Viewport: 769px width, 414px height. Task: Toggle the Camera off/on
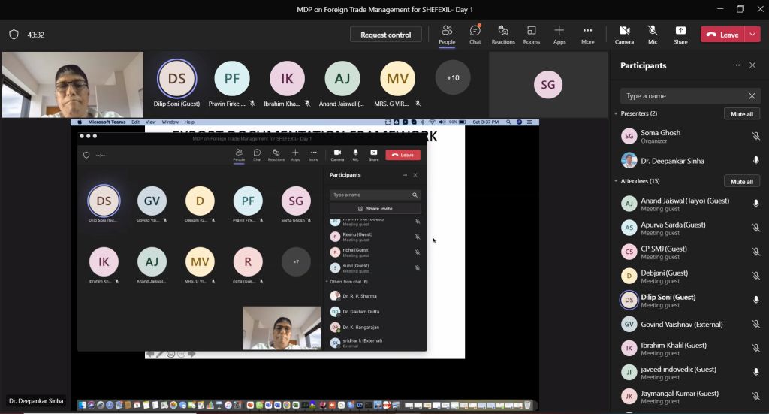(x=624, y=35)
